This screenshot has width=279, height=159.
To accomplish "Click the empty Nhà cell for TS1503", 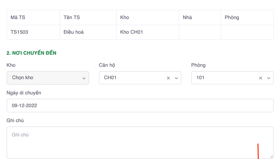I will point(200,32).
